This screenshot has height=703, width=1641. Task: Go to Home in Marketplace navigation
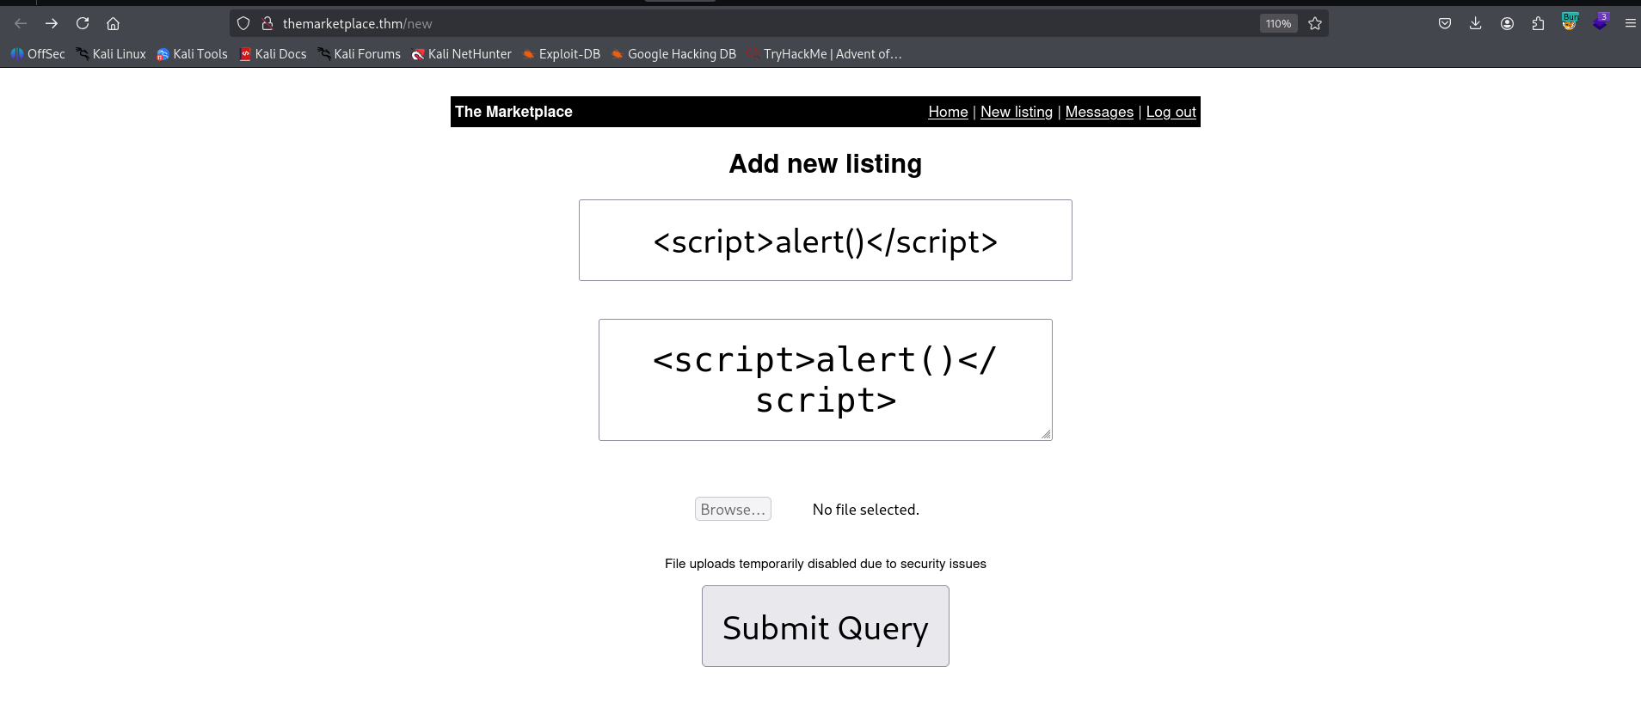(948, 112)
